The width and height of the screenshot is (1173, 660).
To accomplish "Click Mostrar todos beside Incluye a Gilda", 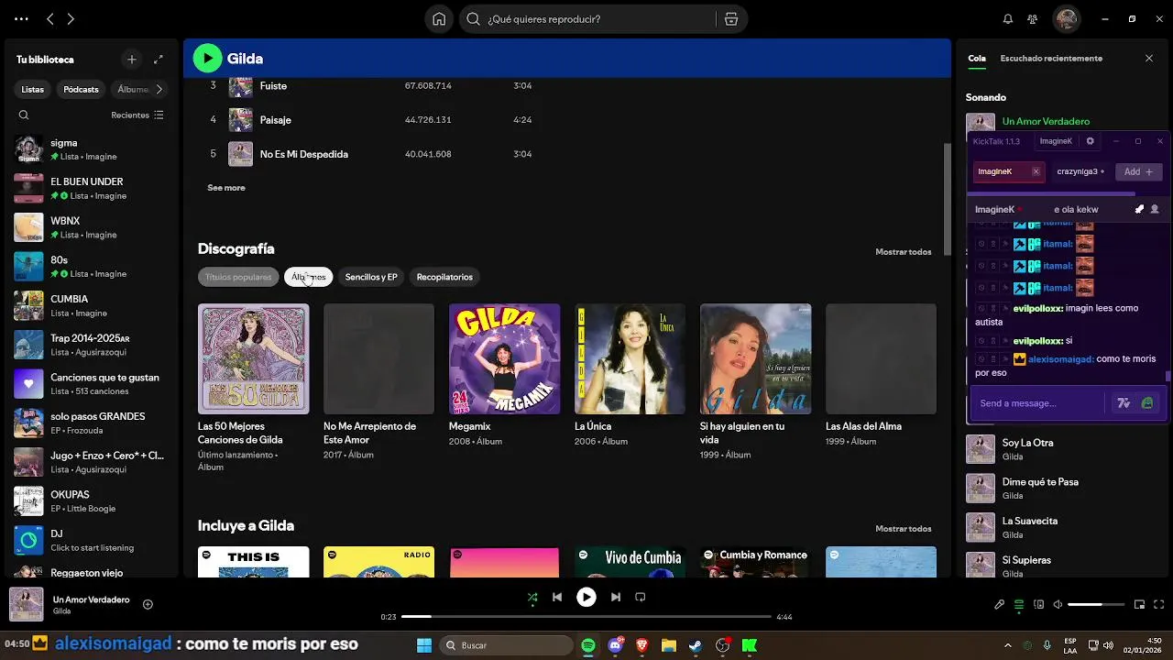I will 903,529.
